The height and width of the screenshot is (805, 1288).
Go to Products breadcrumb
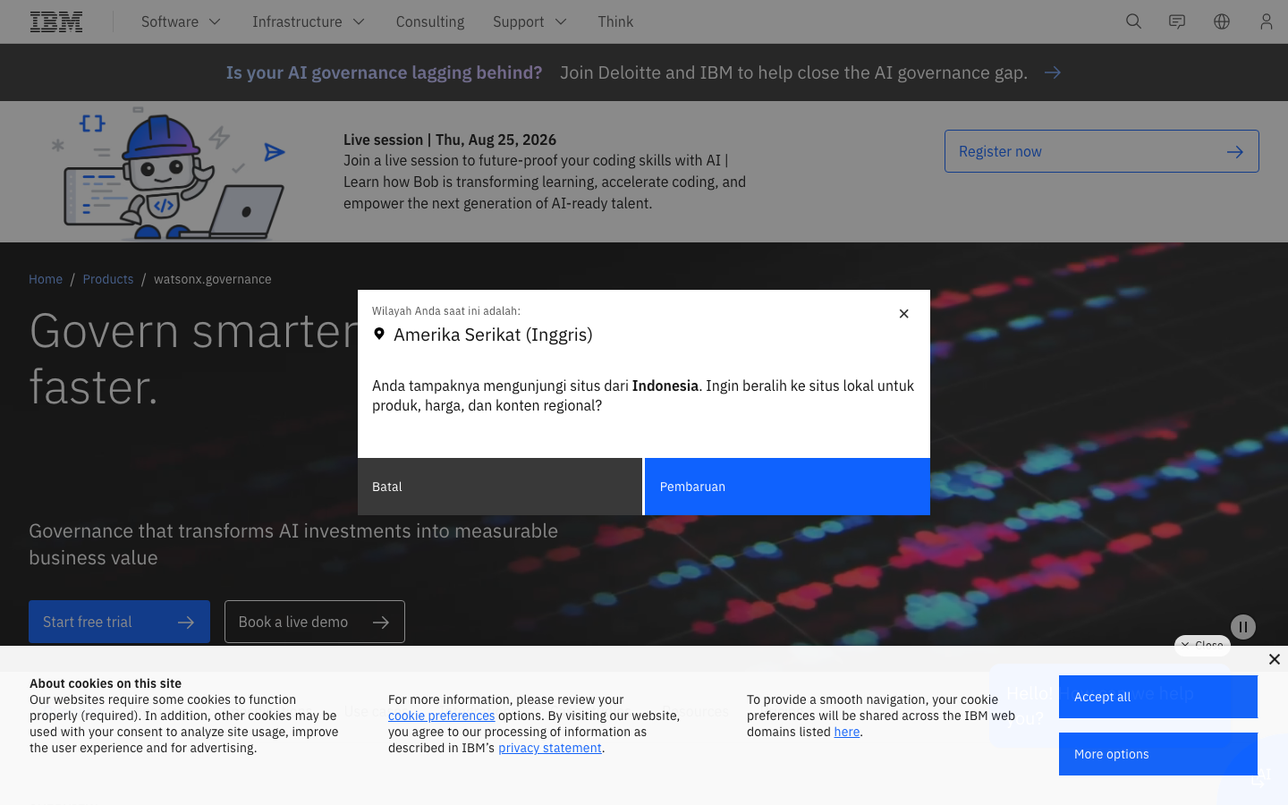pos(108,279)
